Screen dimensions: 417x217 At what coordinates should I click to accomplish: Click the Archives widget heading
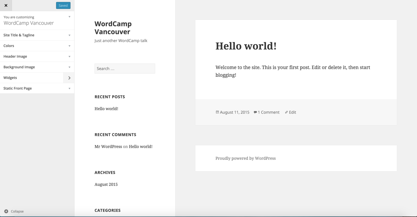(x=105, y=173)
